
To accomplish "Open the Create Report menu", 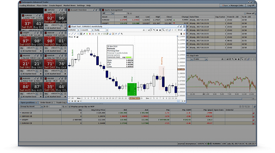I will [x=55, y=6].
